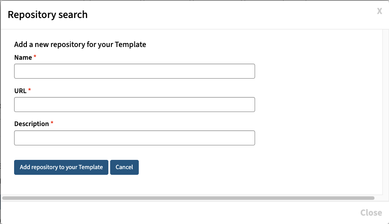Click the 'Add a new repository' heading text

(x=80, y=44)
